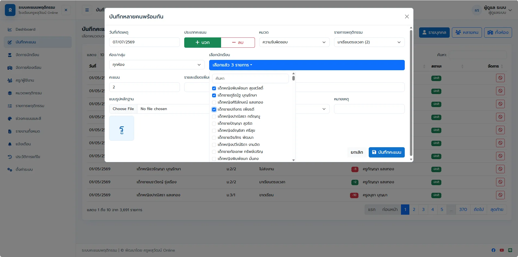Open the หมวด ความรับผิดชอบ dropdown
Viewport: 518px width, 257px height.
point(294,42)
